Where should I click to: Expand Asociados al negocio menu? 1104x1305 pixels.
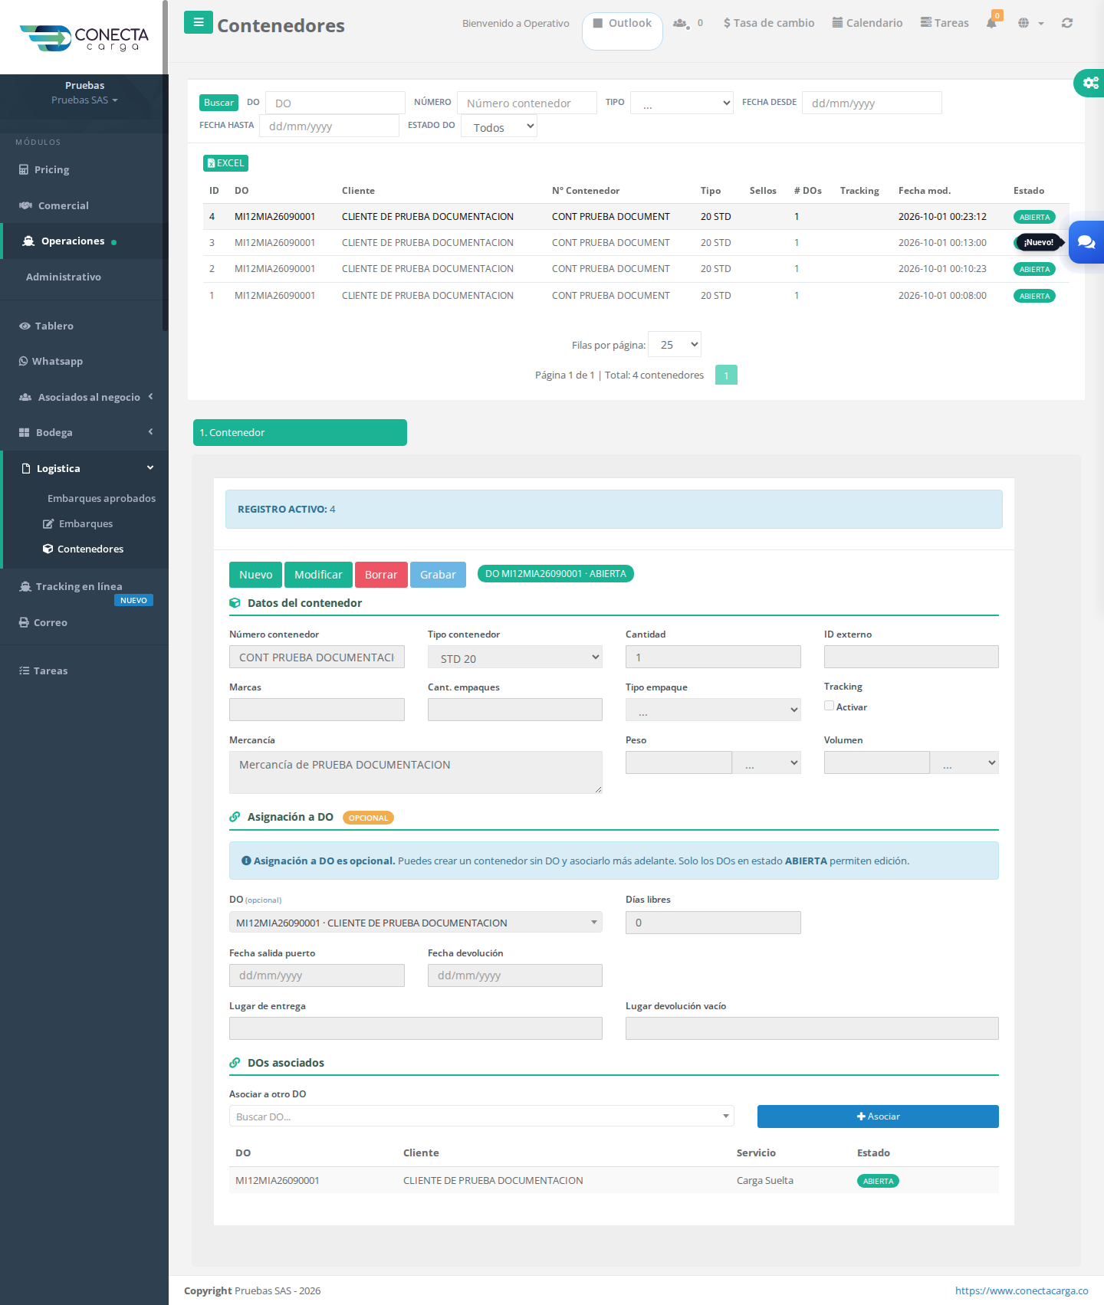[x=84, y=397]
